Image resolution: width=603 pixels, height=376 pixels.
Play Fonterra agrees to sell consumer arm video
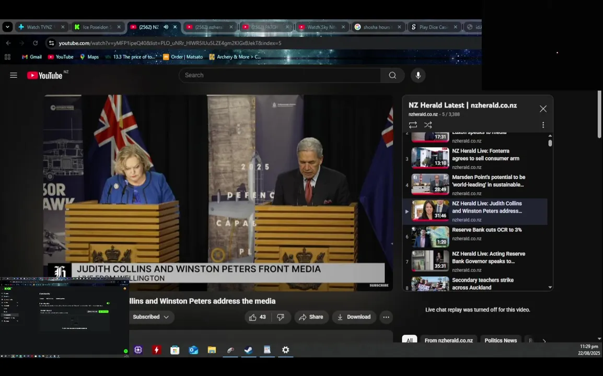tap(475, 158)
